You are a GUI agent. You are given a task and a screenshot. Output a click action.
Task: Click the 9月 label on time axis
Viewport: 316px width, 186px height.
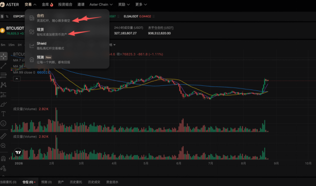click(x=276, y=163)
